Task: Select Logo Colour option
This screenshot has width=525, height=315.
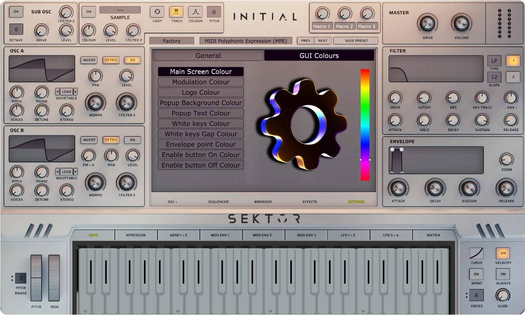Action: coord(201,92)
